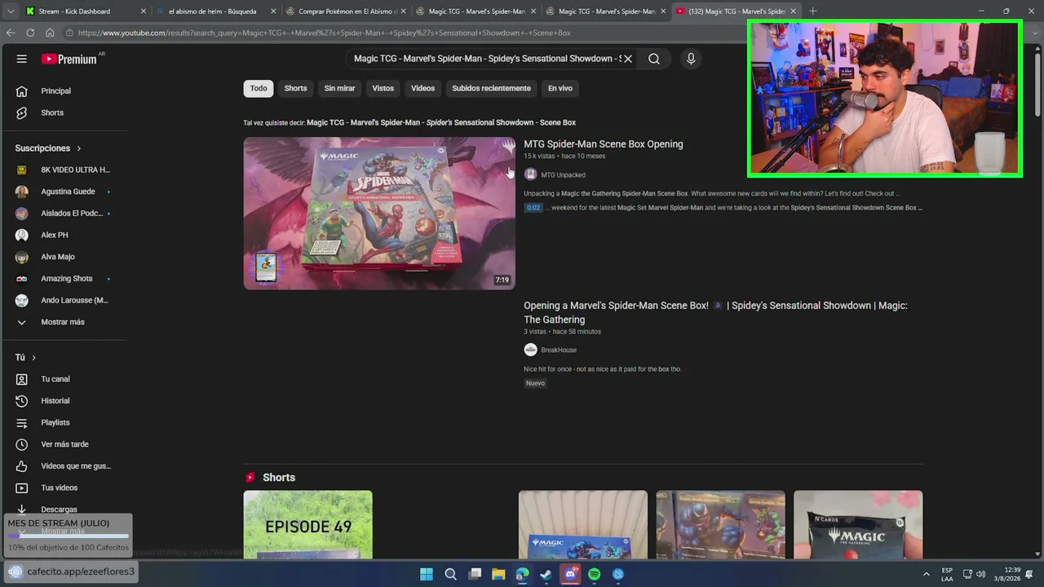1044x587 pixels.
Task: Open Principal home icon in sidebar
Action: (22, 91)
